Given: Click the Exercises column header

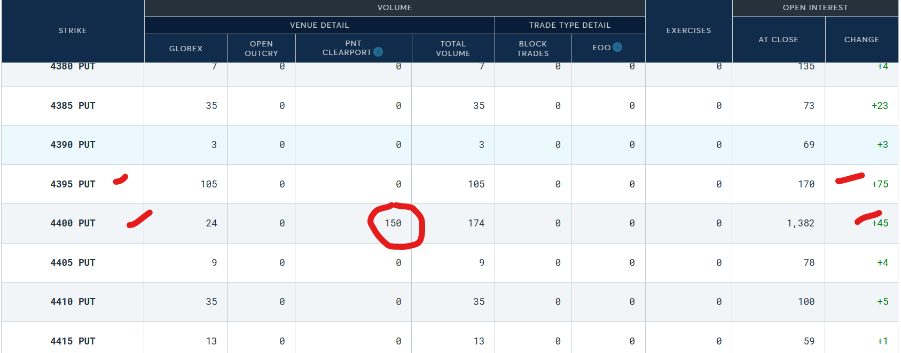Looking at the screenshot, I should click(x=689, y=30).
